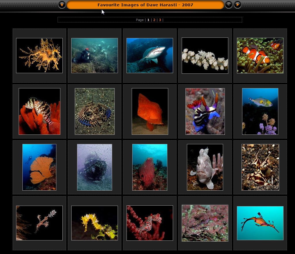This screenshot has height=254, width=295.
Task: Open page 2 of the gallery
Action: click(x=154, y=20)
